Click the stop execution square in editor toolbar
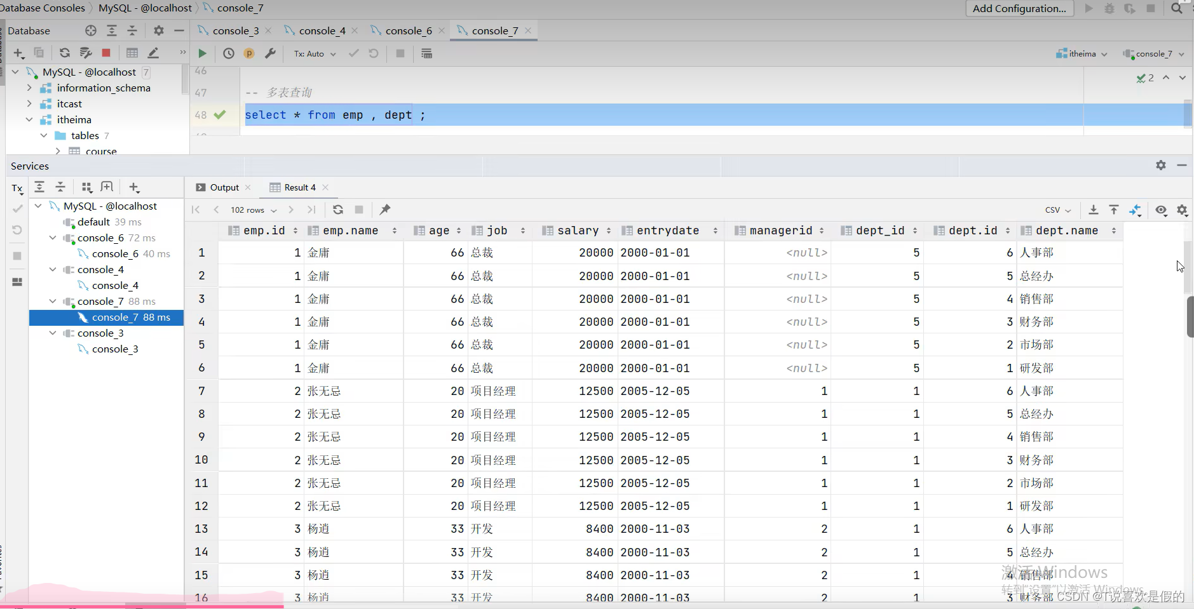 coord(400,54)
